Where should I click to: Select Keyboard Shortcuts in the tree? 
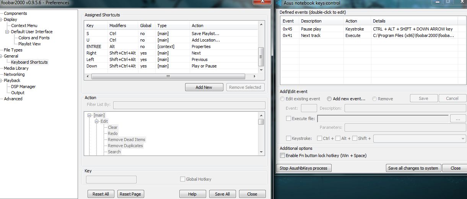29,62
